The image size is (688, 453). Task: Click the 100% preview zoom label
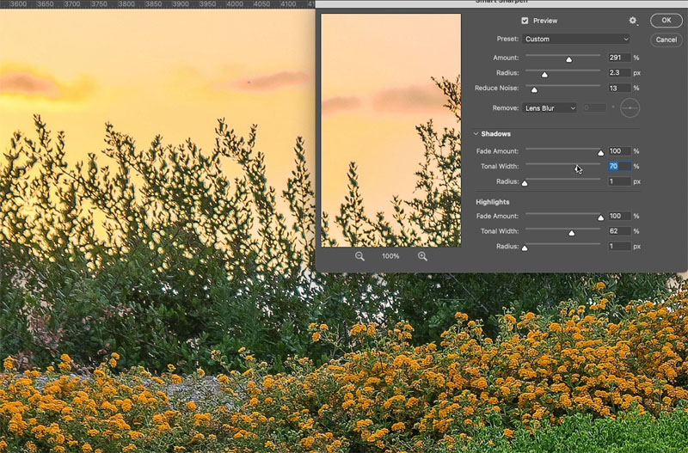point(390,256)
